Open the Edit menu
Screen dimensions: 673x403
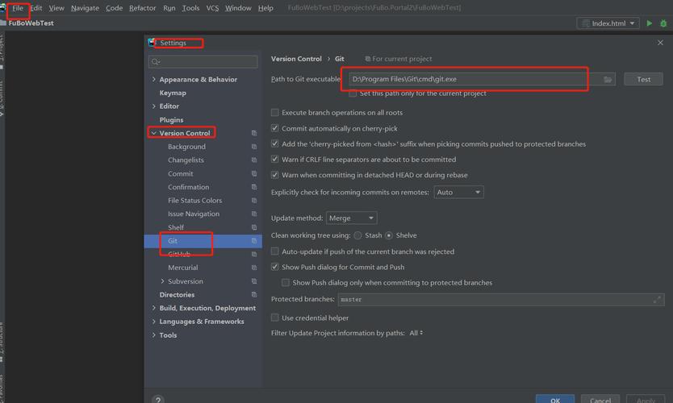click(36, 8)
